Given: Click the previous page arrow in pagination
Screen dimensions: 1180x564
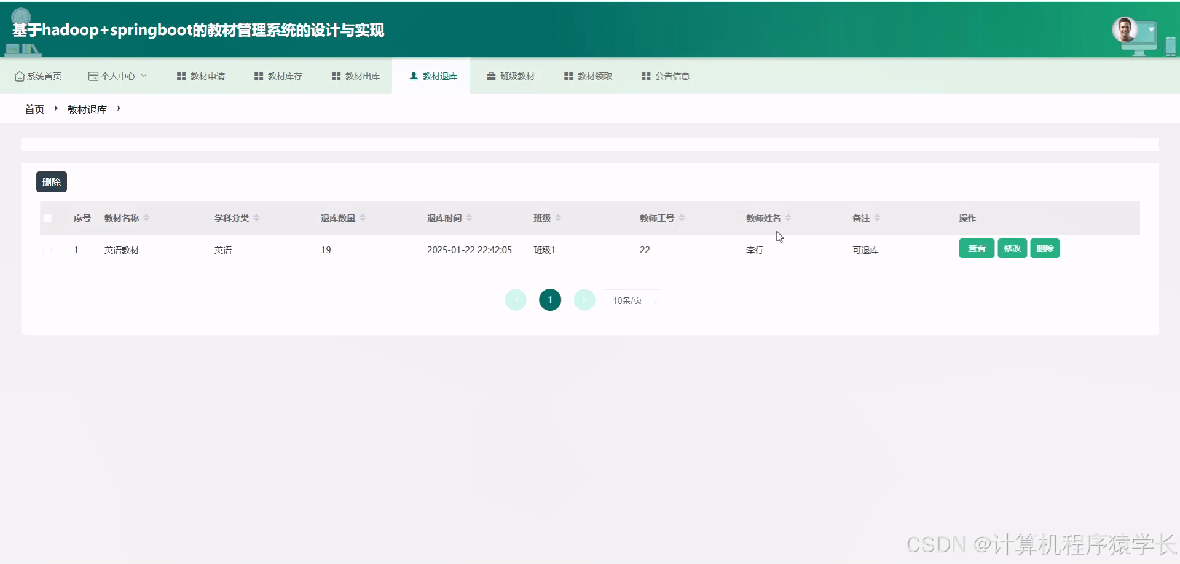Looking at the screenshot, I should pos(516,300).
